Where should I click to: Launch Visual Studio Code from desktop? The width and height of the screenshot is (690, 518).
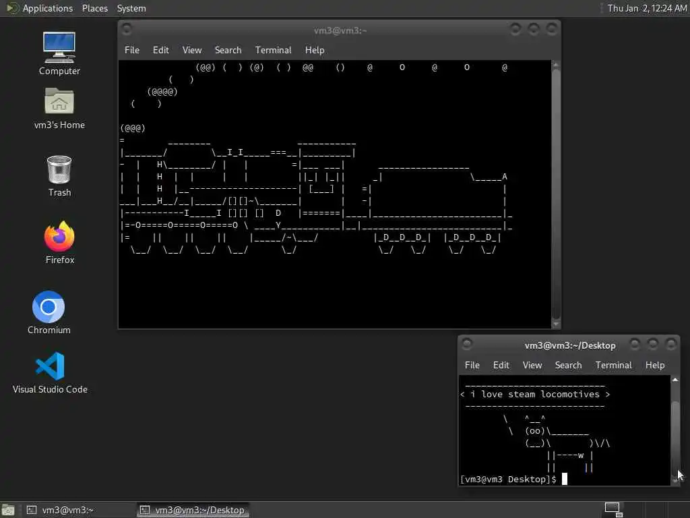[50, 372]
